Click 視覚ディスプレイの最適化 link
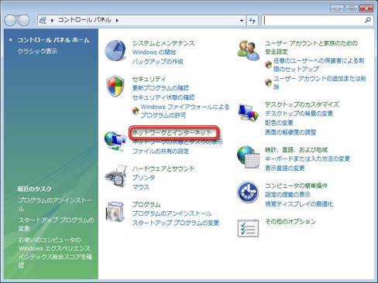378x283 pixels. 299,204
